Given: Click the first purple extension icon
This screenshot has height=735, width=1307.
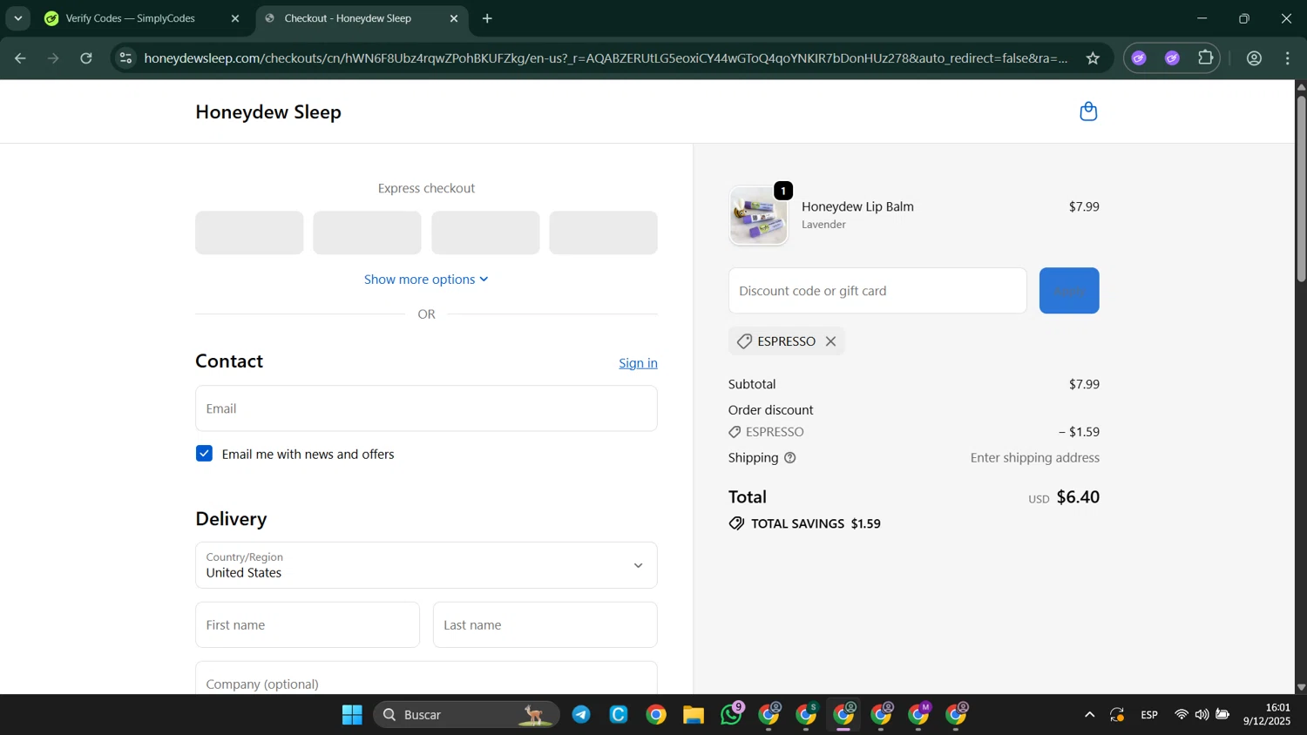Looking at the screenshot, I should pyautogui.click(x=1139, y=58).
